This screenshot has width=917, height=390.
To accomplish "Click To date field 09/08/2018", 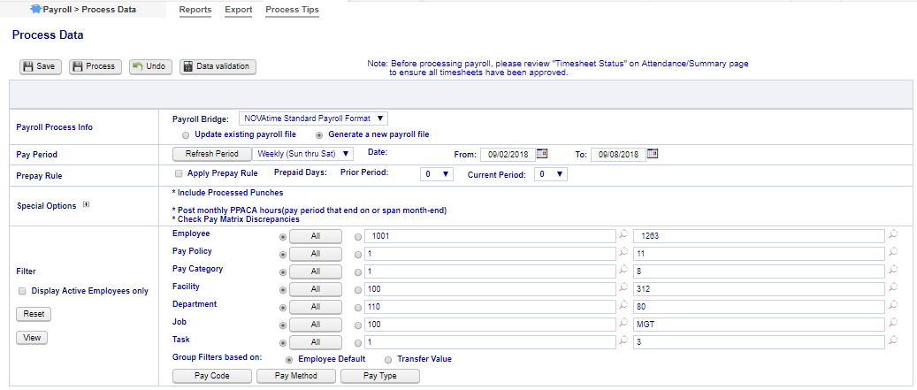I will point(618,155).
